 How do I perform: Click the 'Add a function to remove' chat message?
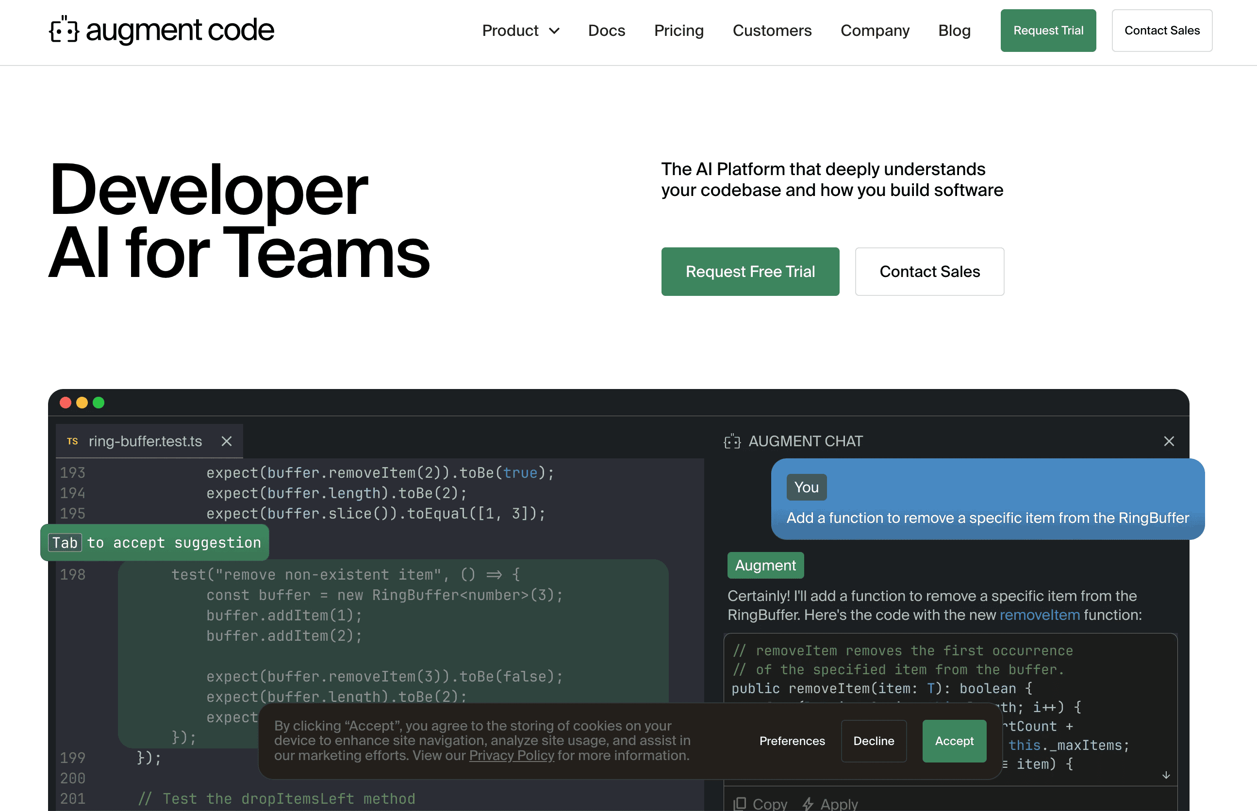(987, 517)
